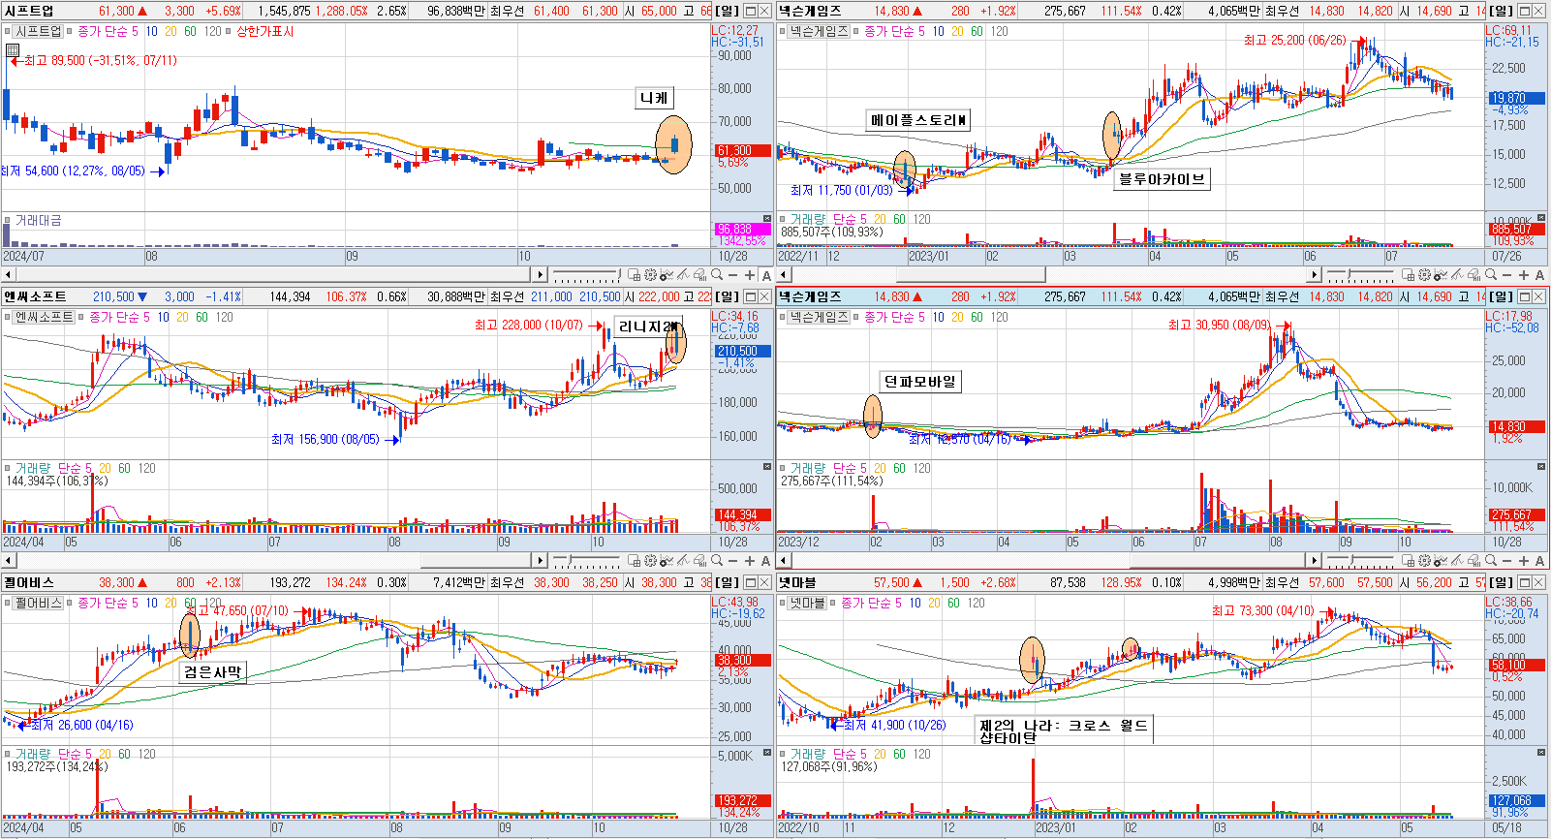The image size is (1551, 839).
Task: Select the 검은사막 text label
Action: click(212, 672)
